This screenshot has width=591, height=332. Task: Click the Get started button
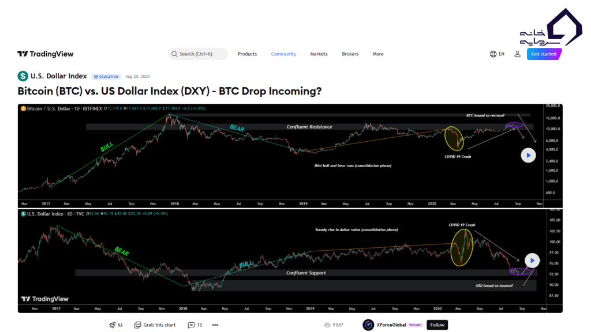pyautogui.click(x=543, y=54)
